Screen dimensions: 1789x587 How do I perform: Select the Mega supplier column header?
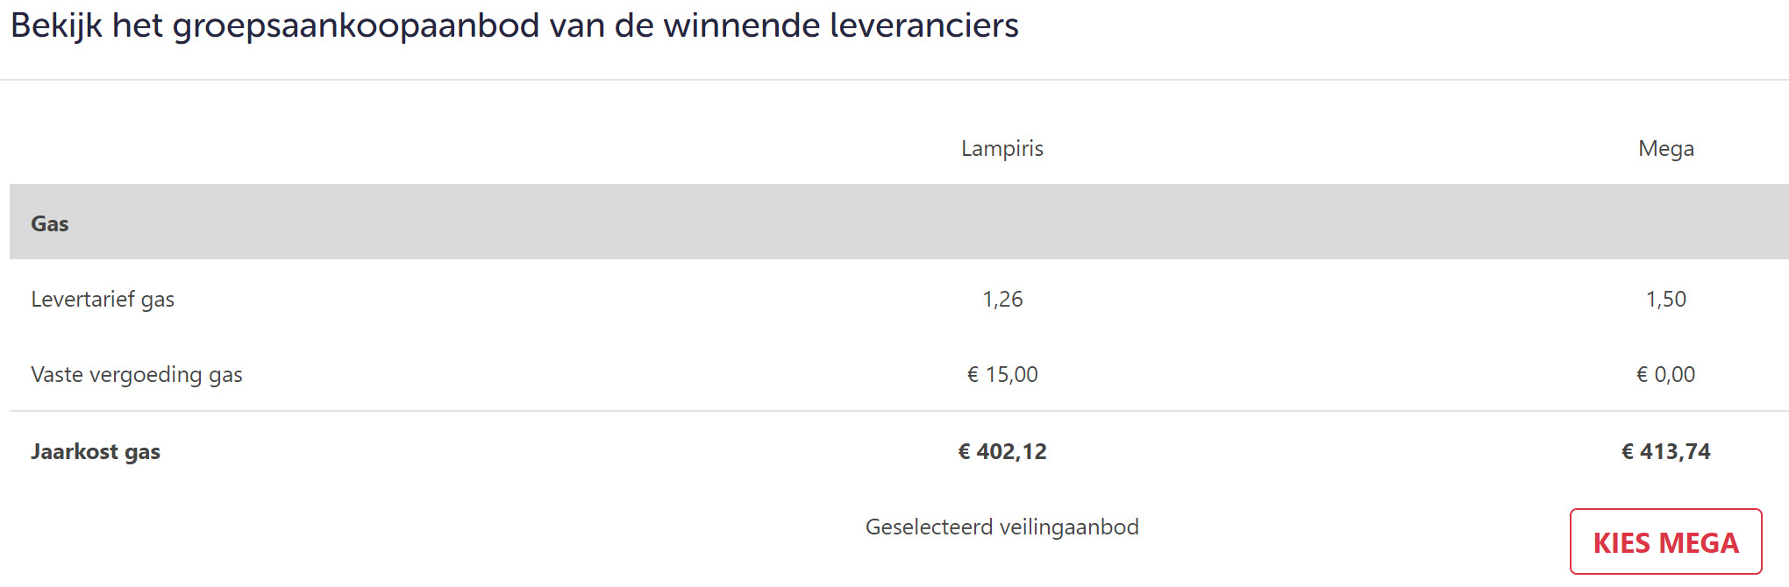(x=1665, y=148)
